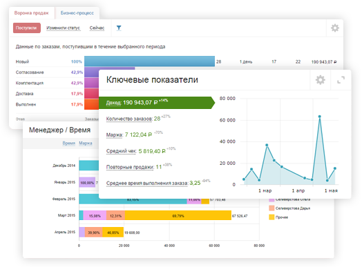Click the orange 12,31% segment of Март 2015
Viewport: 362px width, 267px height.
coord(115,215)
